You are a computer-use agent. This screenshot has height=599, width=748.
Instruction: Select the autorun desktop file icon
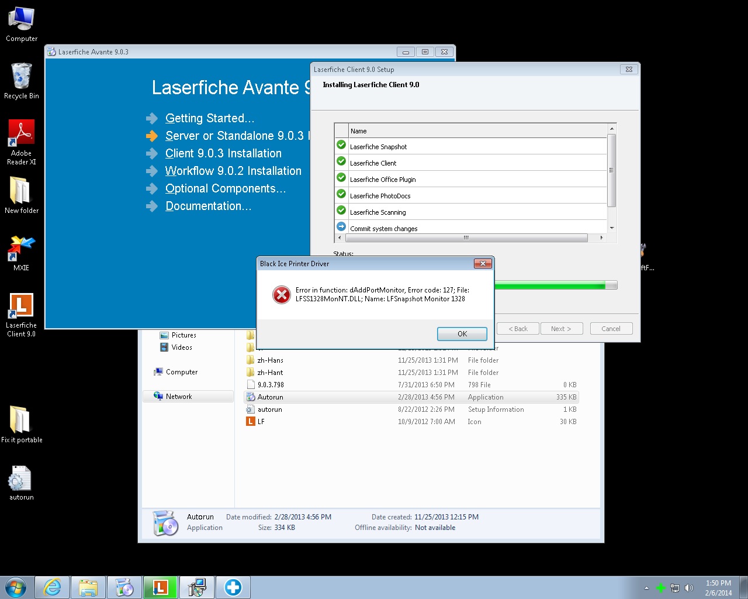tap(22, 483)
